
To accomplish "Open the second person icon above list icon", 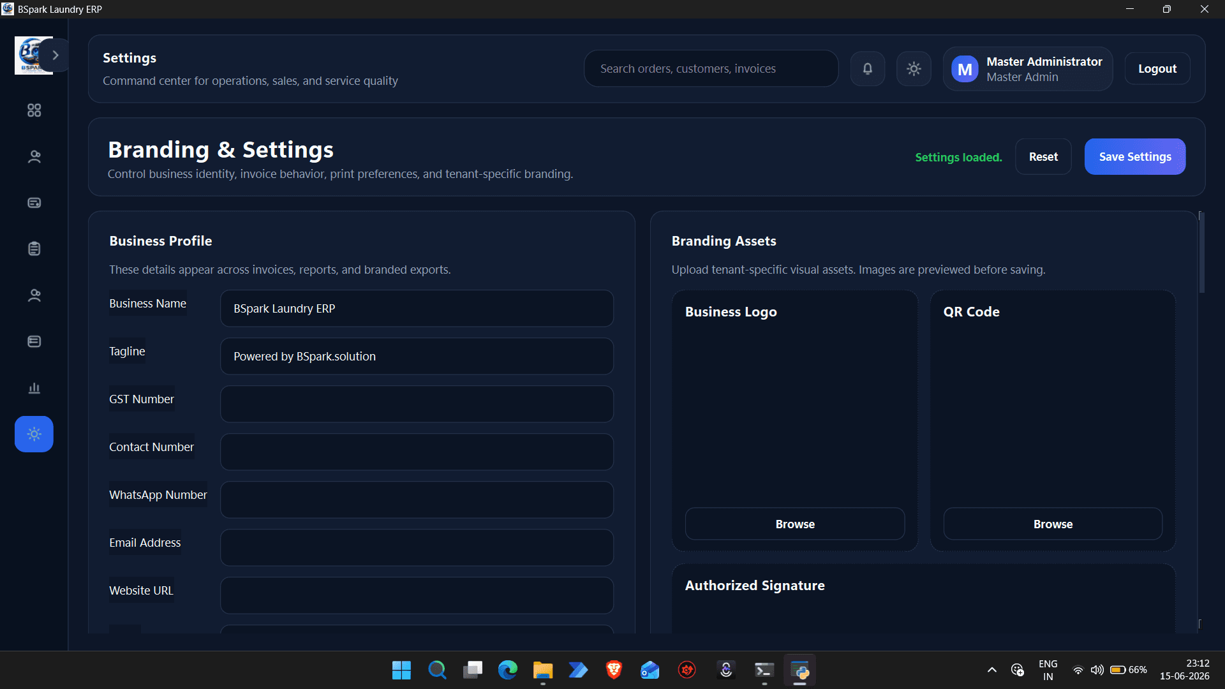I will 34,295.
